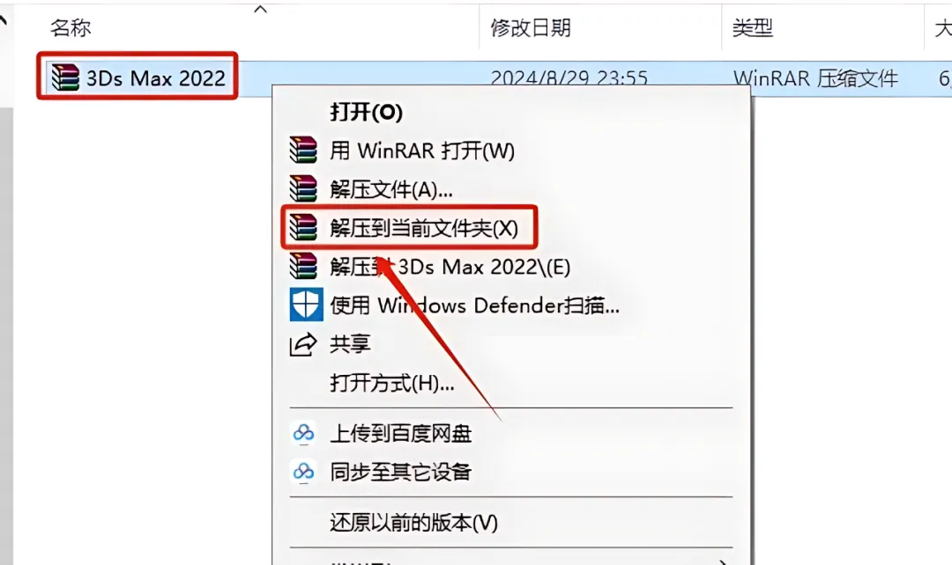Click the Windows Defender shield icon
Viewport: 952px width, 565px height.
coord(306,305)
